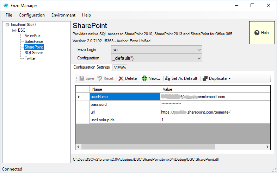Switch to the VIEWs tab
This screenshot has width=277, height=173.
pyautogui.click(x=120, y=68)
